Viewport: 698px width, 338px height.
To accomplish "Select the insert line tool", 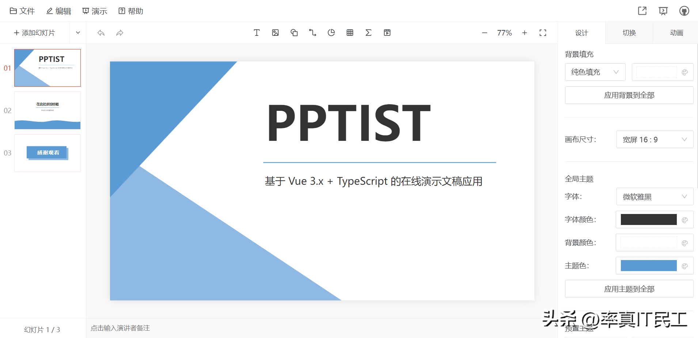I will 312,33.
